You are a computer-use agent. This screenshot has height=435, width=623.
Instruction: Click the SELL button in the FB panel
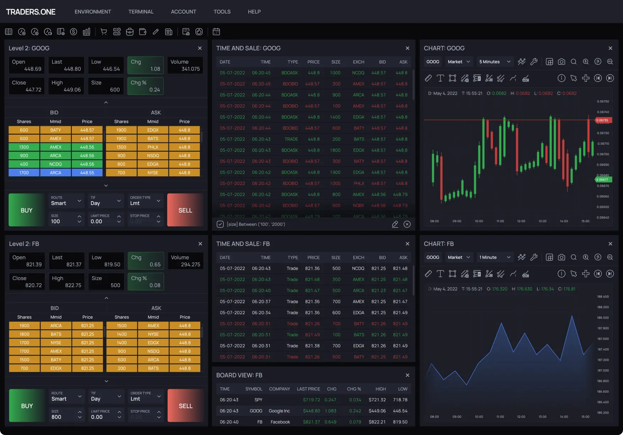pyautogui.click(x=185, y=406)
